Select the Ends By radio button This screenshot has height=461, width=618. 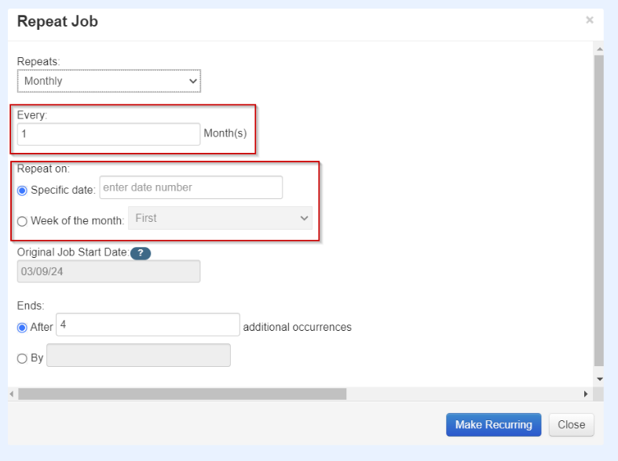pos(22,358)
